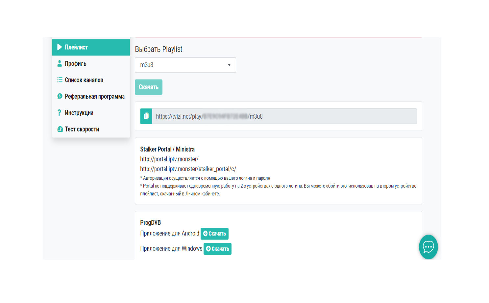Go to Список каналов page
The width and height of the screenshot is (489, 303).
click(91, 80)
